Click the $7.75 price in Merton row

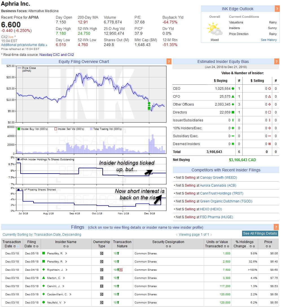click(x=274, y=278)
